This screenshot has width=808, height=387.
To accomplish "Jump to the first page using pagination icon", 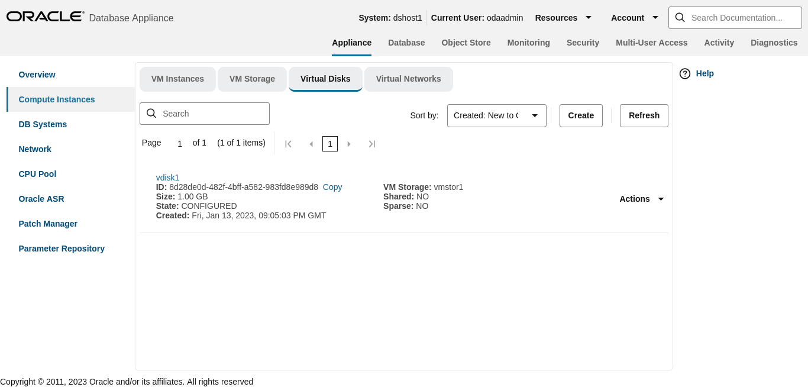I will pos(288,143).
